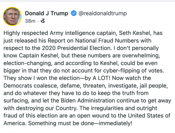
Task: Click the blue verified checkmark badge
Action: 73,13
